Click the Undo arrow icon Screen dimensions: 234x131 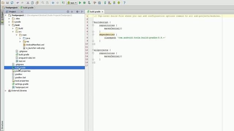[x=18, y=3]
